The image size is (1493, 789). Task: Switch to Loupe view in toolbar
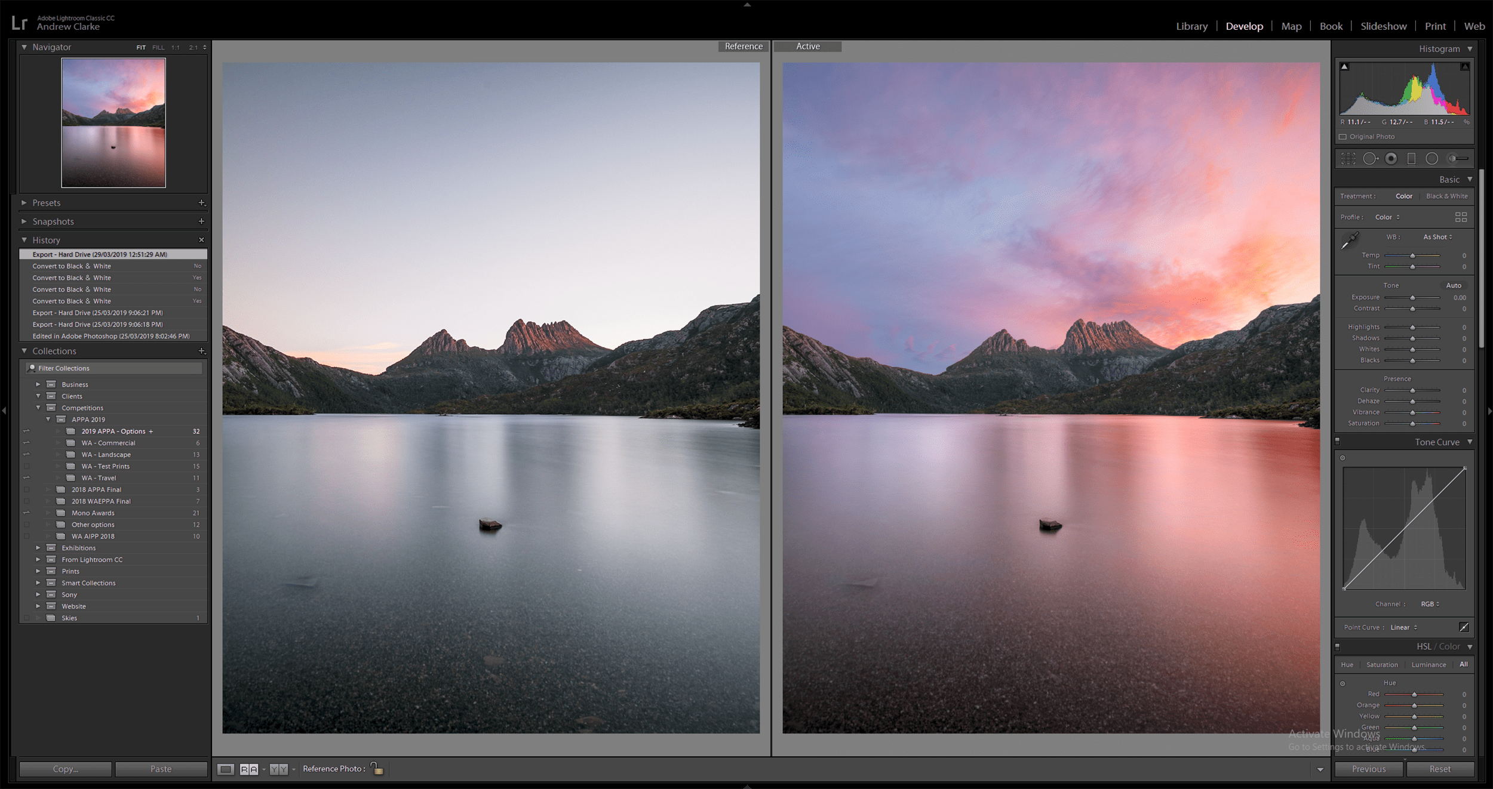[x=226, y=769]
